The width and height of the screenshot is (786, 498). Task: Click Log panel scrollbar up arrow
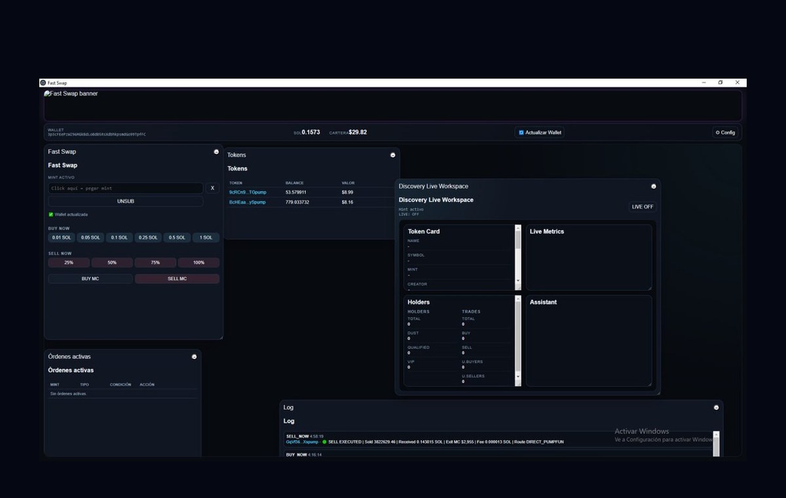[716, 434]
